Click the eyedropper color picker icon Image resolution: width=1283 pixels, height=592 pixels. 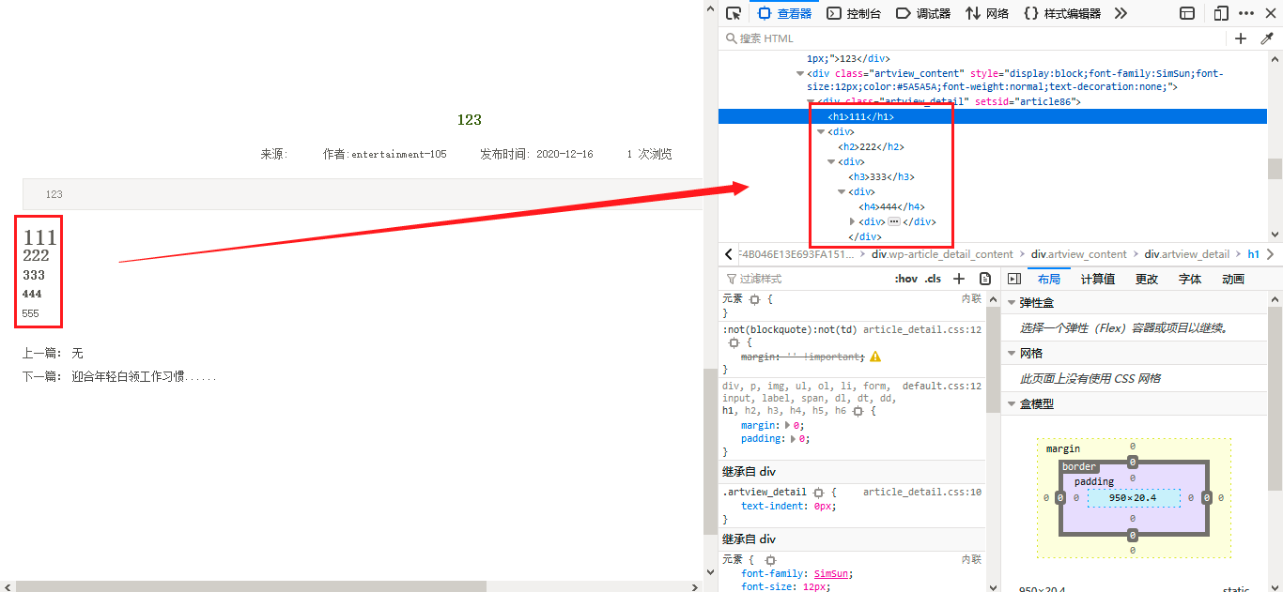tap(1266, 38)
